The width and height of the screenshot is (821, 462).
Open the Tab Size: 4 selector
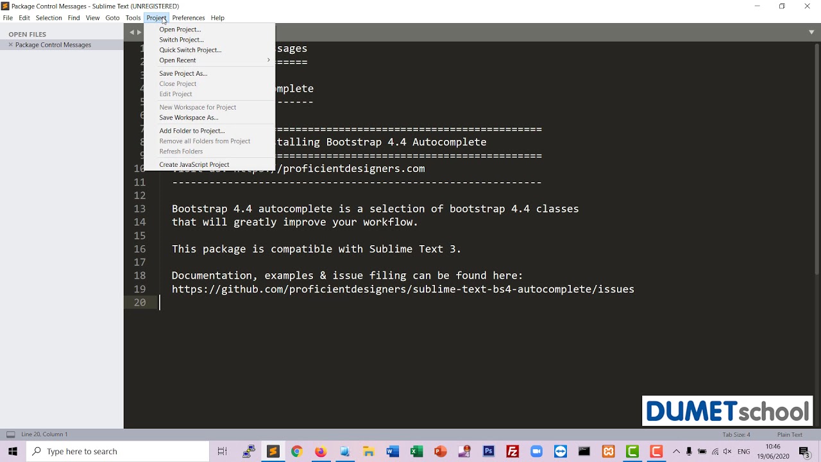[x=736, y=434]
